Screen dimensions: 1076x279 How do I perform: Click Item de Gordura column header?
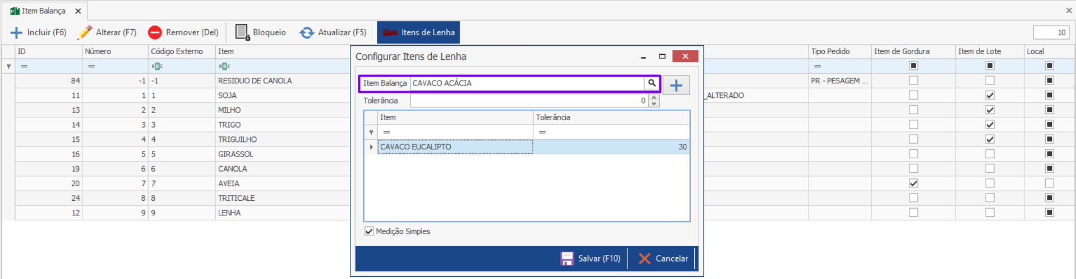pos(913,51)
